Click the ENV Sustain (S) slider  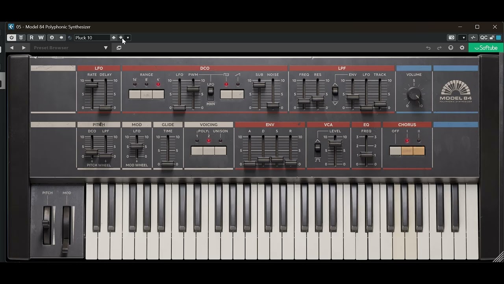pyautogui.click(x=277, y=160)
